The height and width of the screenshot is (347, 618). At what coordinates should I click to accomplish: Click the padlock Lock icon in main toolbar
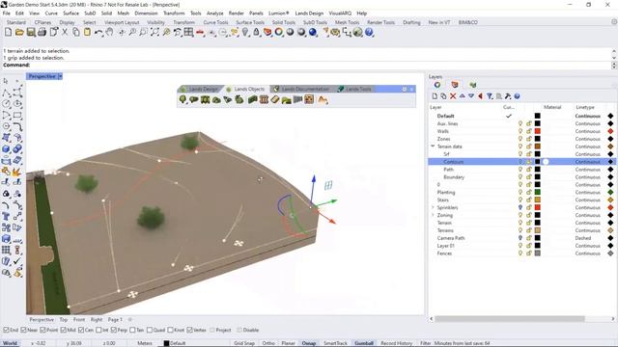tap(256, 32)
